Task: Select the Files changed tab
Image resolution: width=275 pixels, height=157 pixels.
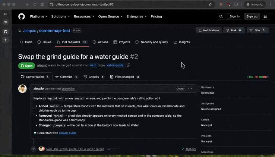Action: pos(125,77)
